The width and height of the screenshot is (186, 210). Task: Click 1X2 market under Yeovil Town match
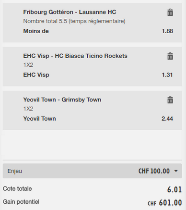pyautogui.click(x=28, y=109)
